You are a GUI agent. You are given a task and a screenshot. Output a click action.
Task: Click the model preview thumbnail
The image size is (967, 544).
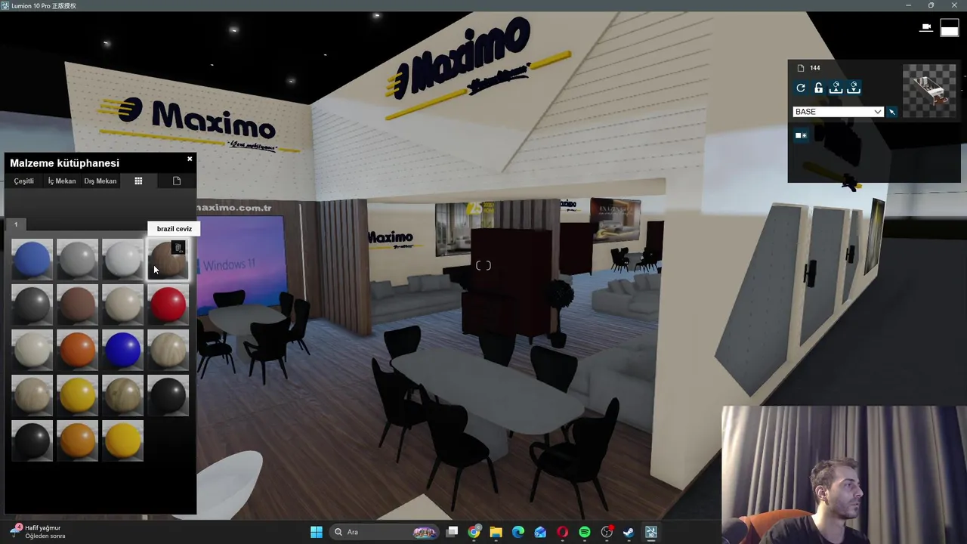930,90
